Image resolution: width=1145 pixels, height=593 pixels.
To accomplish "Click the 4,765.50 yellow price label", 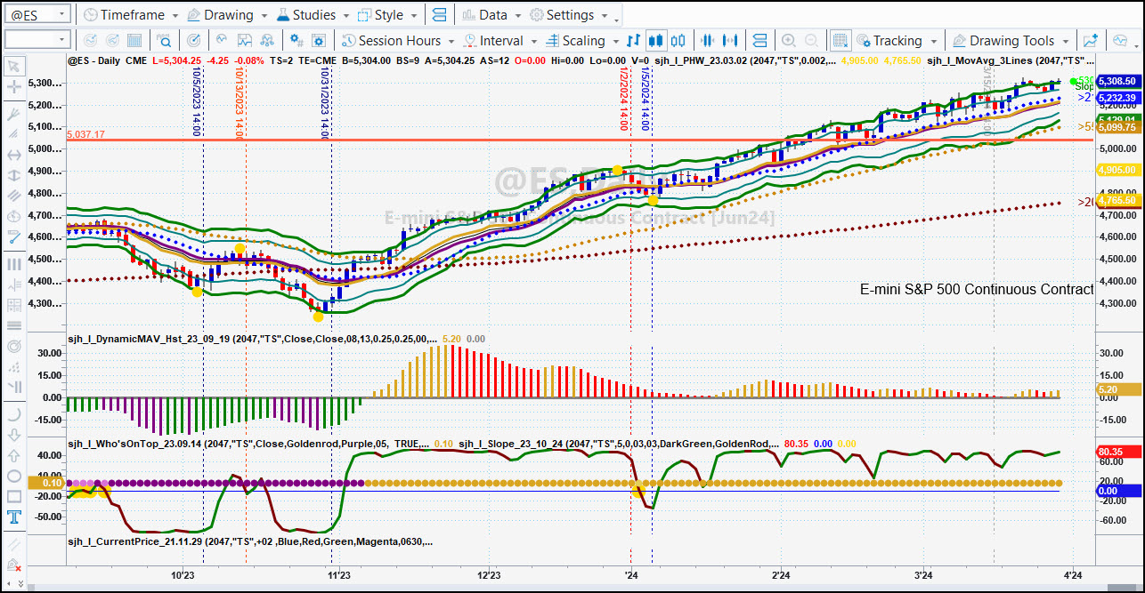I will pyautogui.click(x=1117, y=202).
